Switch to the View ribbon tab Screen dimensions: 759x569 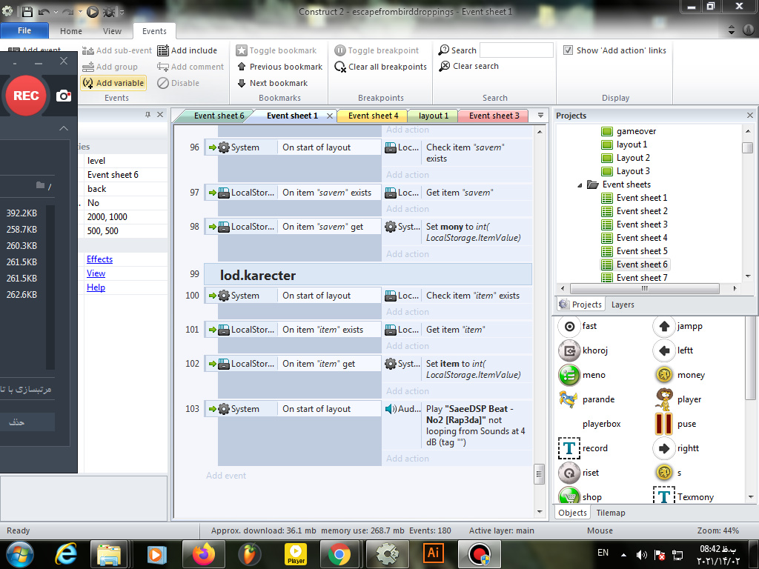[113, 31]
